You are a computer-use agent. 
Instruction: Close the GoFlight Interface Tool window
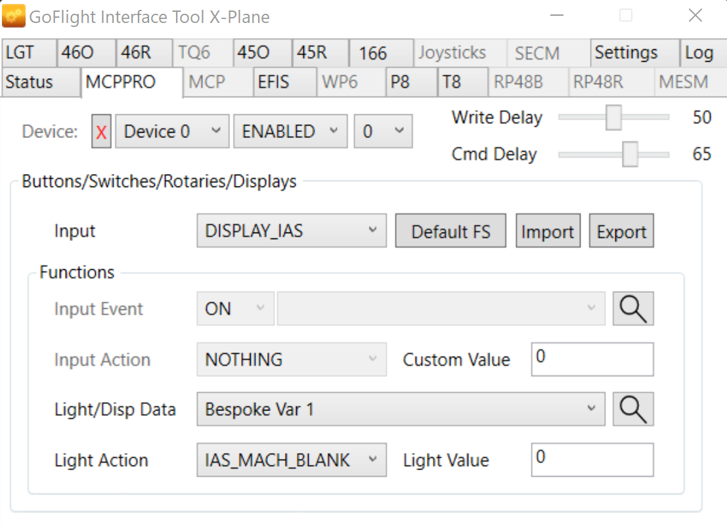(x=695, y=16)
